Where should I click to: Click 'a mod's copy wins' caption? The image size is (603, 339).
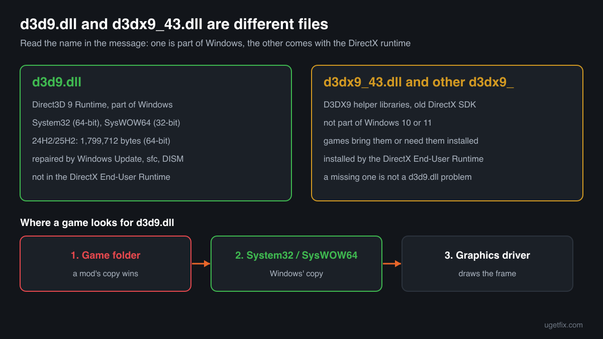pyautogui.click(x=106, y=274)
